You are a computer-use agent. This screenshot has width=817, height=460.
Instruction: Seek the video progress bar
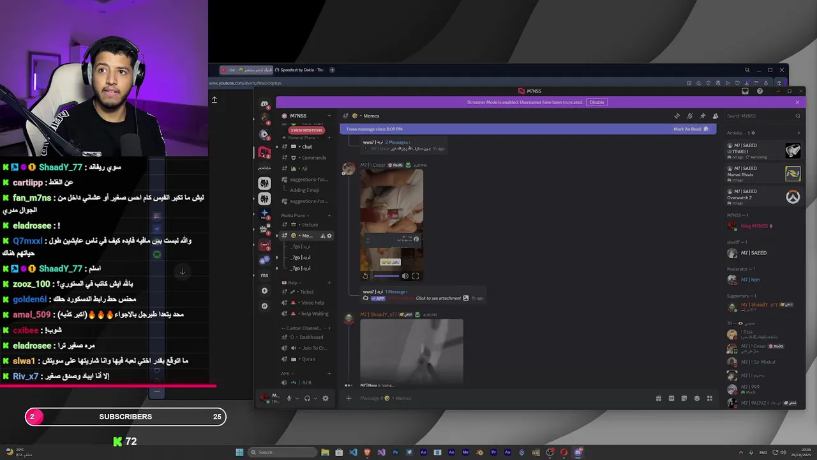[386, 276]
